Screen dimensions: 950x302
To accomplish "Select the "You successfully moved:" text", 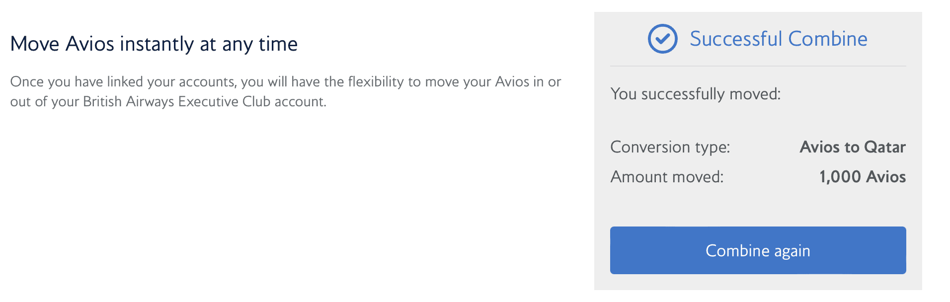I will tap(695, 94).
